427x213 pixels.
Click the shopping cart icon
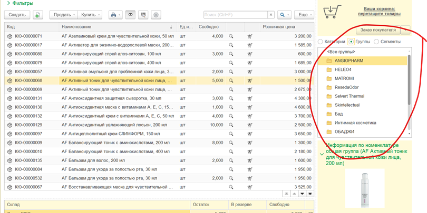point(332,12)
